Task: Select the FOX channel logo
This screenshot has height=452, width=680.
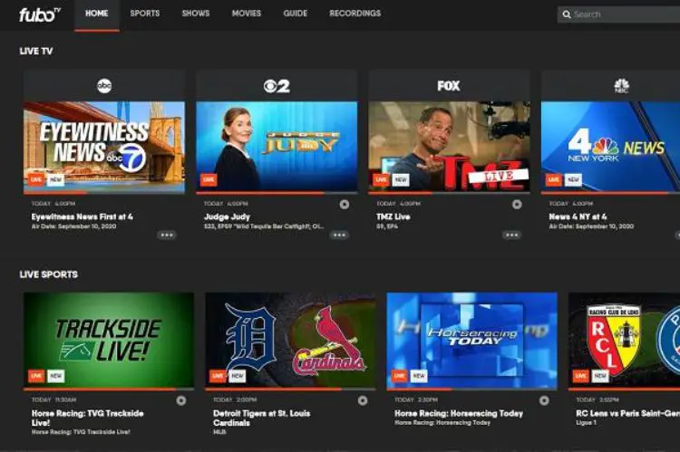Action: click(449, 86)
